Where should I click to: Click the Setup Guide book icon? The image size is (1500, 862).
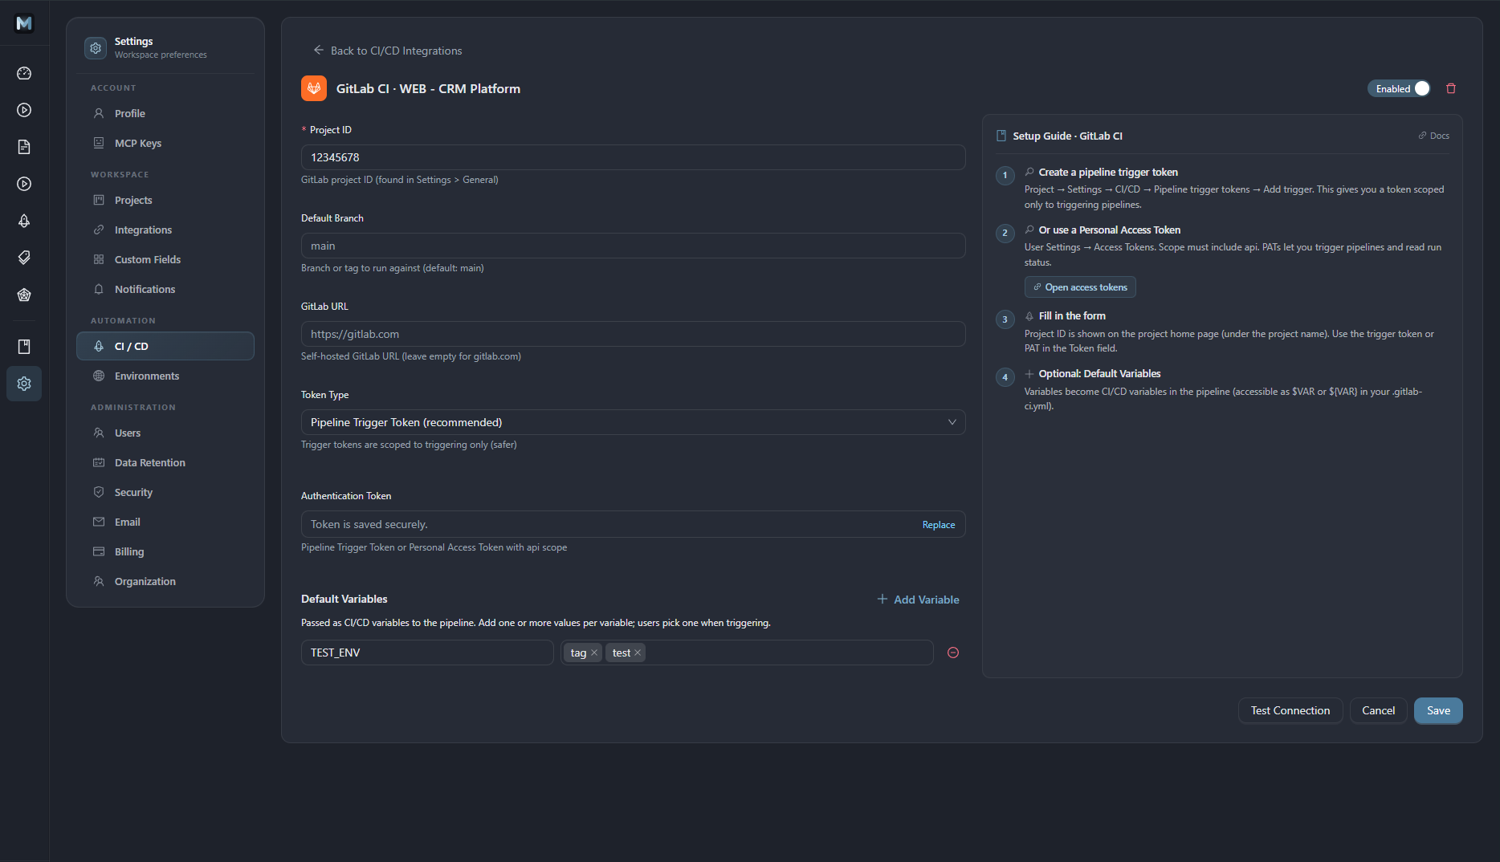1001,136
